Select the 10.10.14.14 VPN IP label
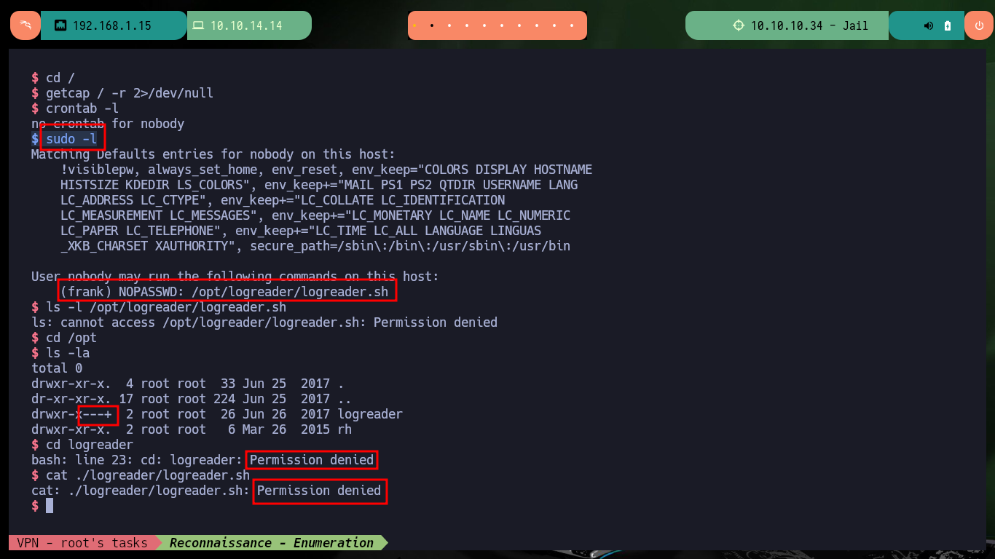 point(246,25)
